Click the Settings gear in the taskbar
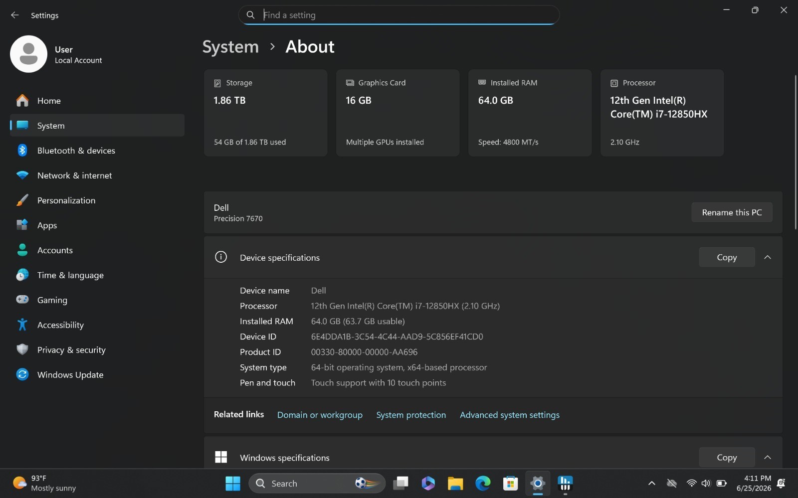798x498 pixels. (x=538, y=483)
